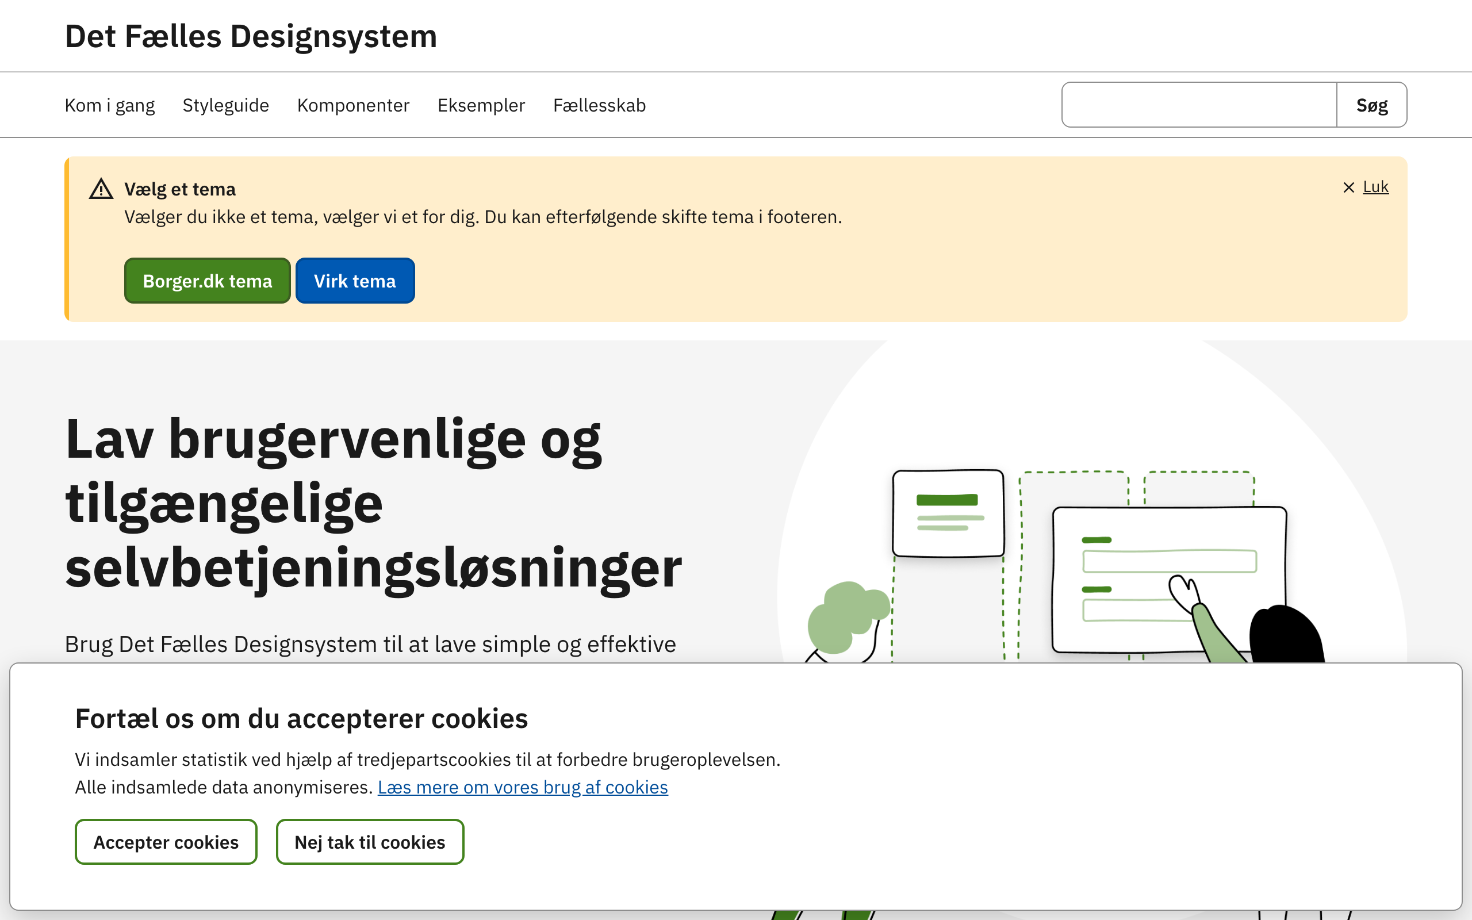Click the warning triangle icon in theme alert

(x=101, y=189)
